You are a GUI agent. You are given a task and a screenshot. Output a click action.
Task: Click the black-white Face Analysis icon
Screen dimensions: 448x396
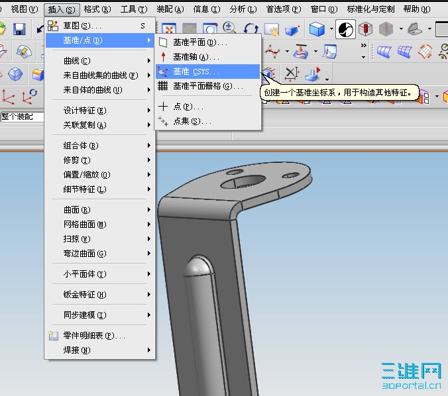[345, 29]
